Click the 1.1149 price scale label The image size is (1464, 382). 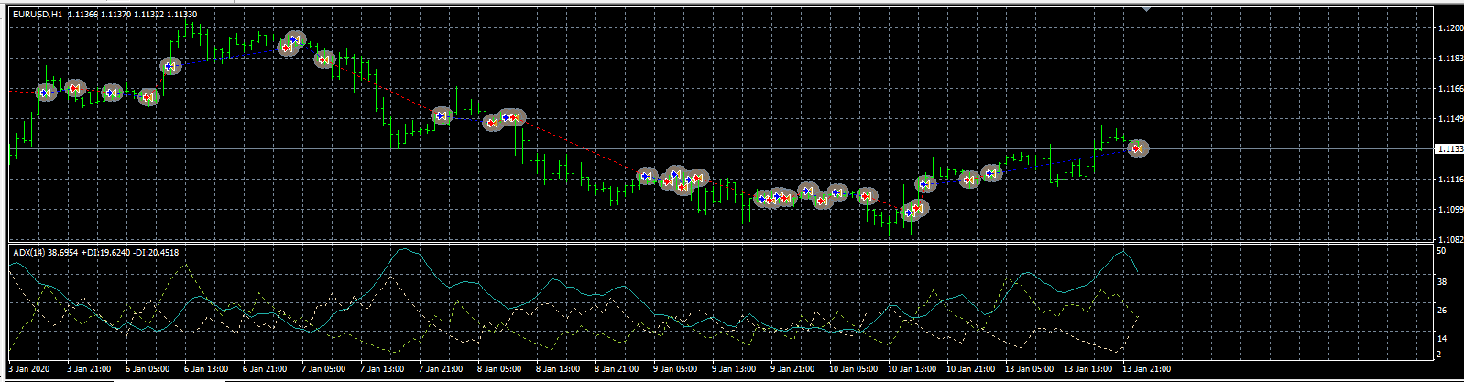tap(1450, 119)
